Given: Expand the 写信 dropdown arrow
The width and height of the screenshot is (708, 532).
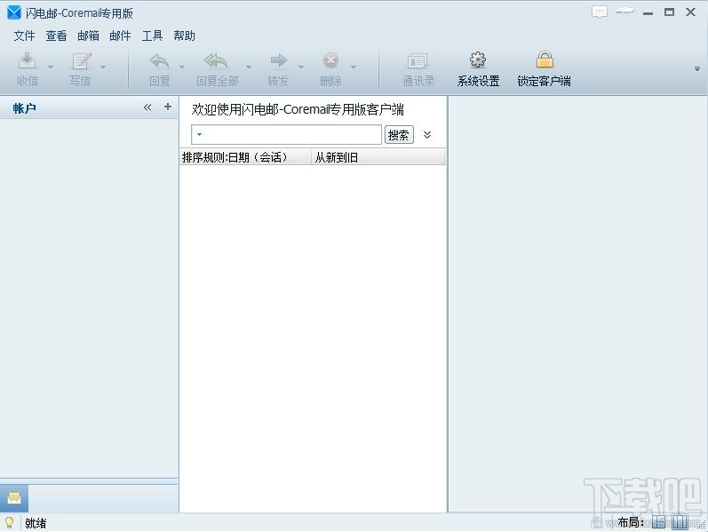Looking at the screenshot, I should point(103,67).
